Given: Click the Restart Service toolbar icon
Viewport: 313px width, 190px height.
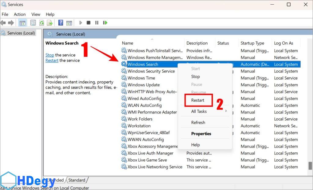Looking at the screenshot, I should point(105,23).
